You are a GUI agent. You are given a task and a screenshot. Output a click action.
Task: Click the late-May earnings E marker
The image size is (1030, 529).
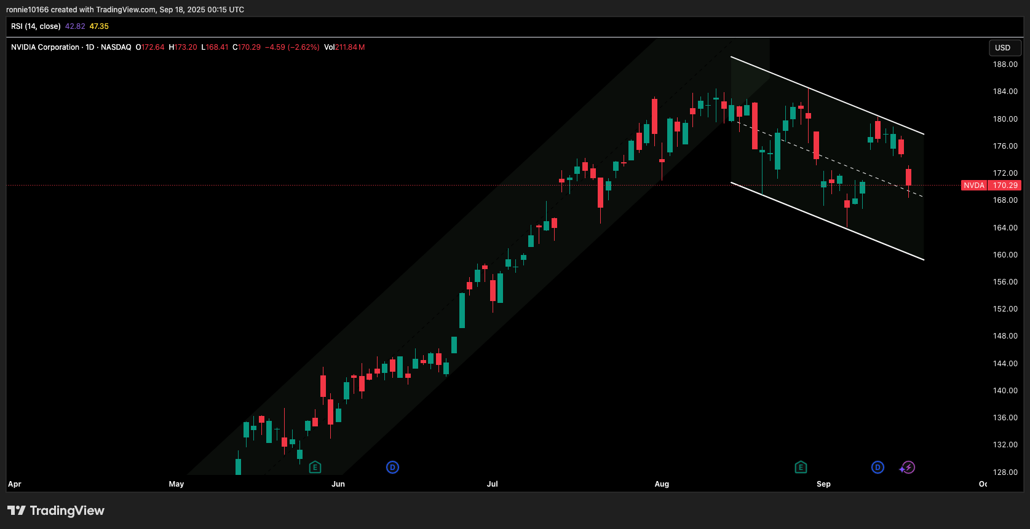click(x=315, y=468)
